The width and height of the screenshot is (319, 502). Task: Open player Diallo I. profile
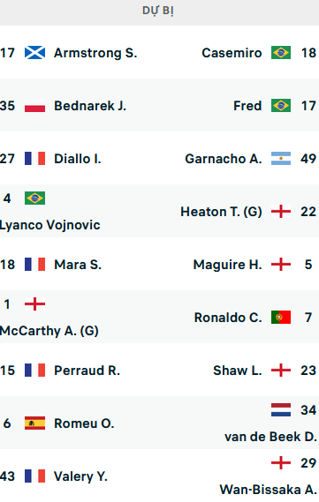78,159
